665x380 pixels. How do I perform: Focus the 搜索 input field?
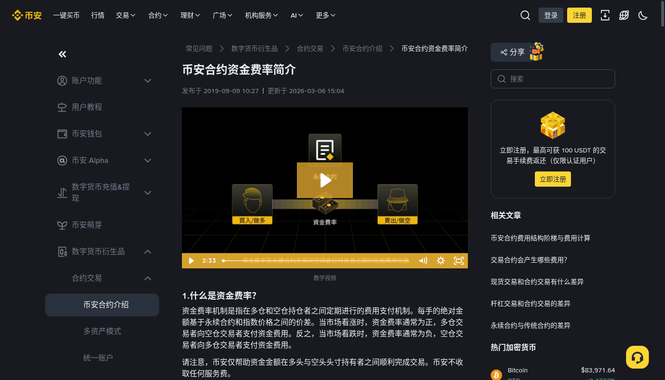(553, 79)
